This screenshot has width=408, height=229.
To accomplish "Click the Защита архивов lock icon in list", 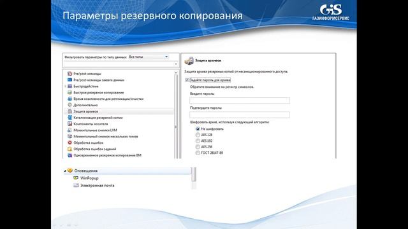I will 69,111.
